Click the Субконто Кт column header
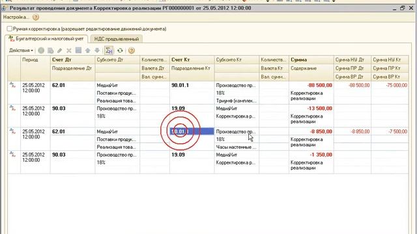 [x=237, y=60]
